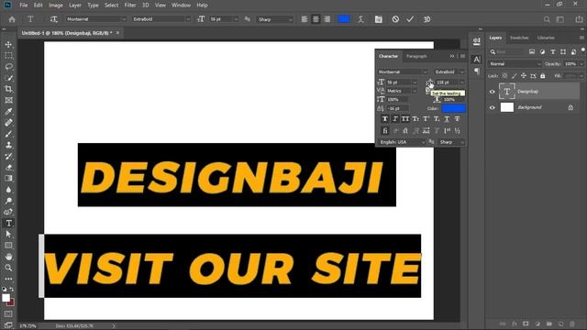This screenshot has height=330, width=587.
Task: Toggle Faux Italic in Character panel
Action: tap(395, 119)
